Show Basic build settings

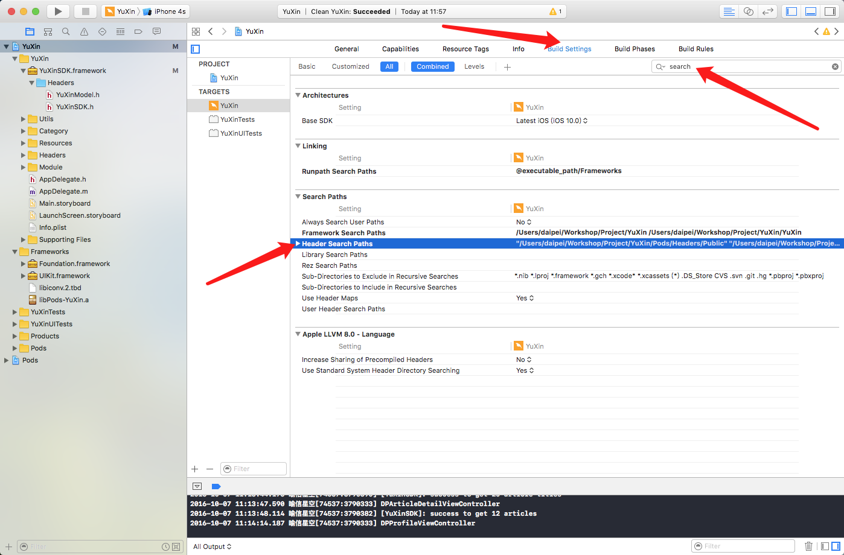click(307, 66)
